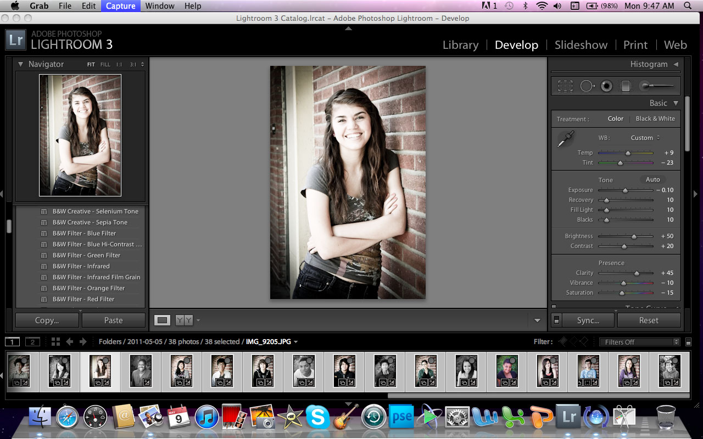Open Before/After view options arrow
The width and height of the screenshot is (703, 439).
pyautogui.click(x=198, y=320)
